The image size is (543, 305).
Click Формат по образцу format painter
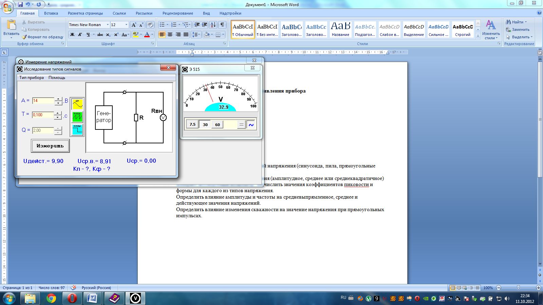(42, 37)
